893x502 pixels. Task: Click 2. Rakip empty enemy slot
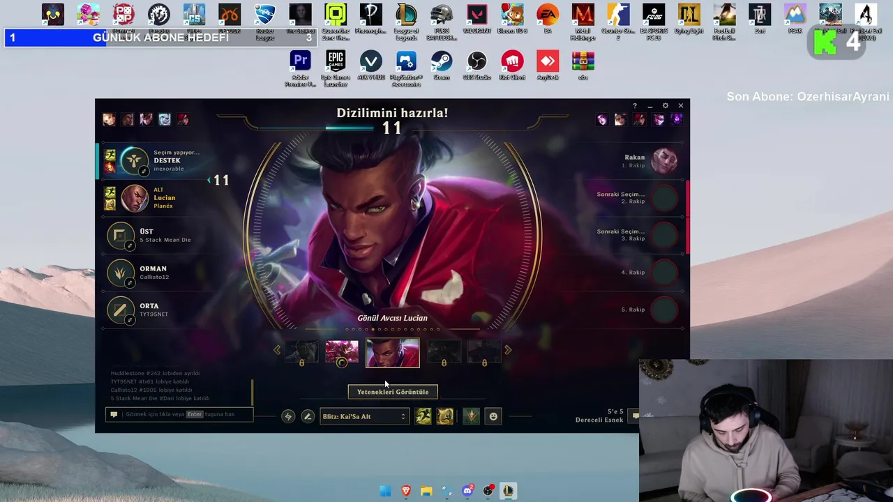664,198
